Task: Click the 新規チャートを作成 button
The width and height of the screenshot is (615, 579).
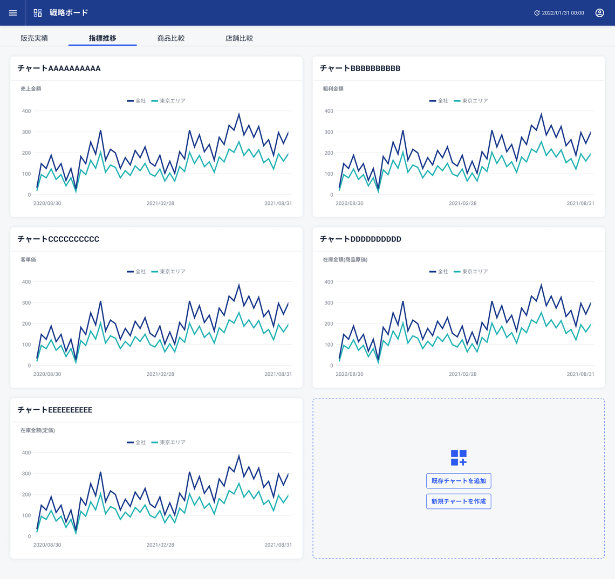Action: pos(459,501)
